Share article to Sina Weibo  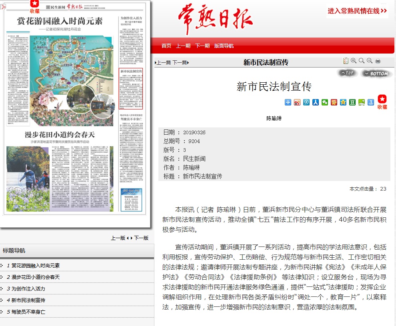coord(297,102)
